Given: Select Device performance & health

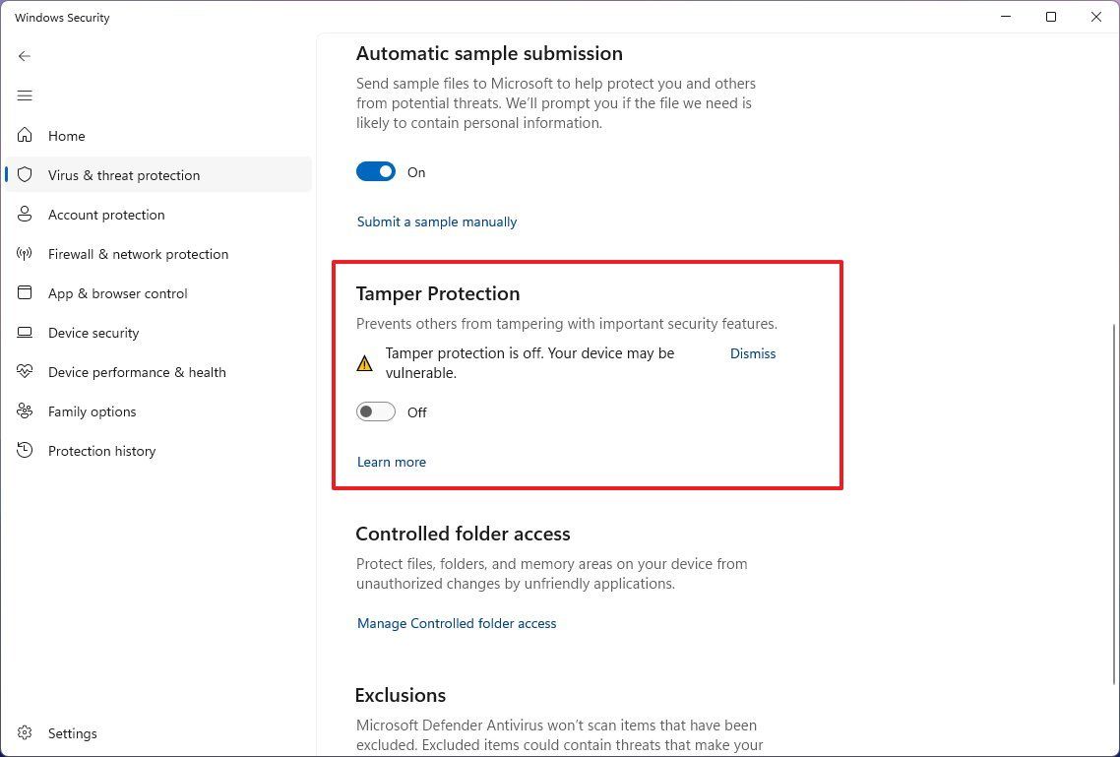Looking at the screenshot, I should point(136,372).
